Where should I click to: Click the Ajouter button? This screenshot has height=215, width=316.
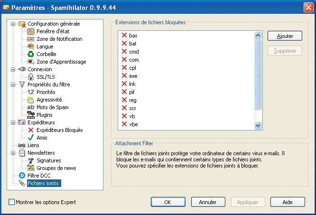(285, 36)
